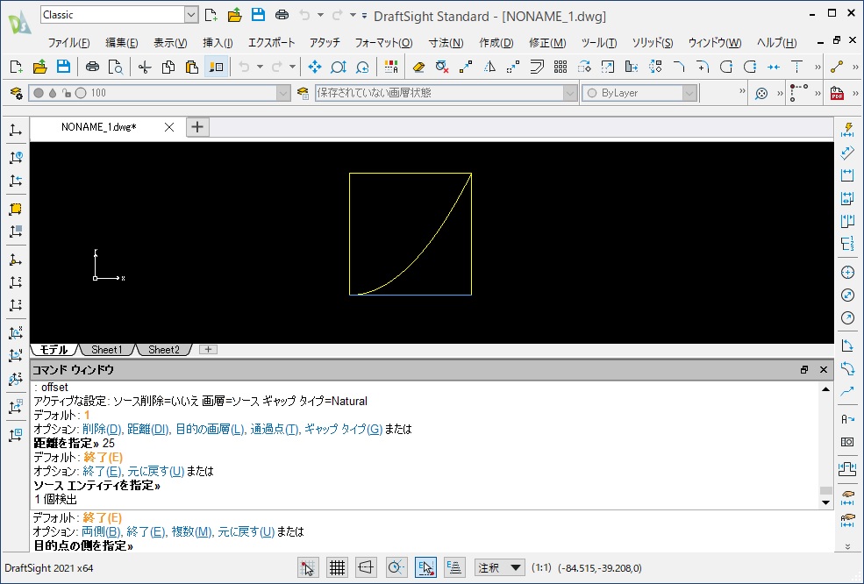Toggle Polar tracking in the status bar
864x584 pixels.
396,567
